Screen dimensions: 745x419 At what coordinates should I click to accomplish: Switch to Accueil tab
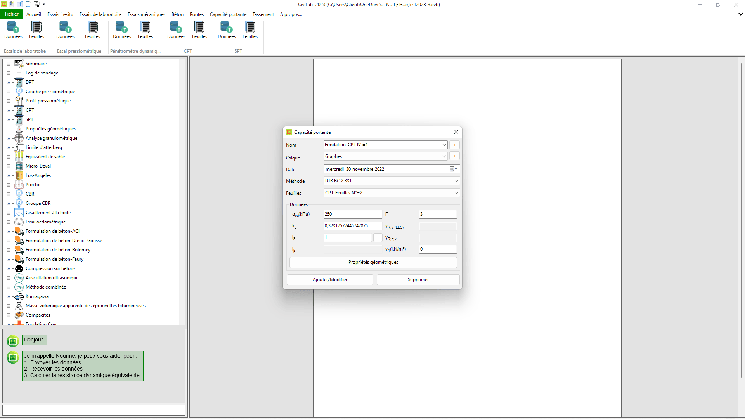33,14
